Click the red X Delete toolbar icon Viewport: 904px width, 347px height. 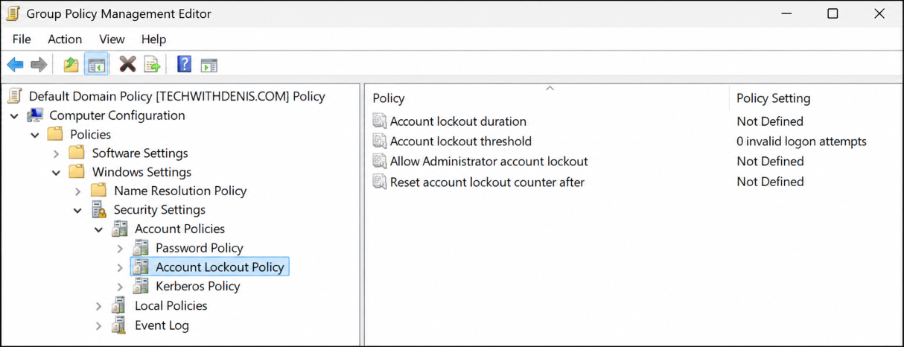(128, 65)
